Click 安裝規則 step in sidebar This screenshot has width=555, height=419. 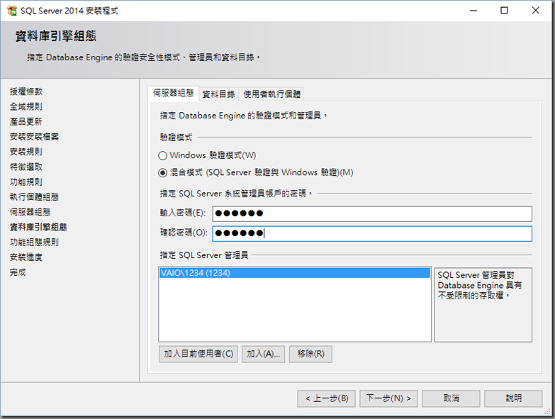pyautogui.click(x=26, y=152)
